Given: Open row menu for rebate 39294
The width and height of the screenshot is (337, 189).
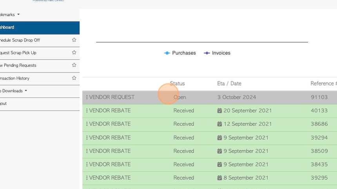Looking at the screenshot, I should (87, 138).
